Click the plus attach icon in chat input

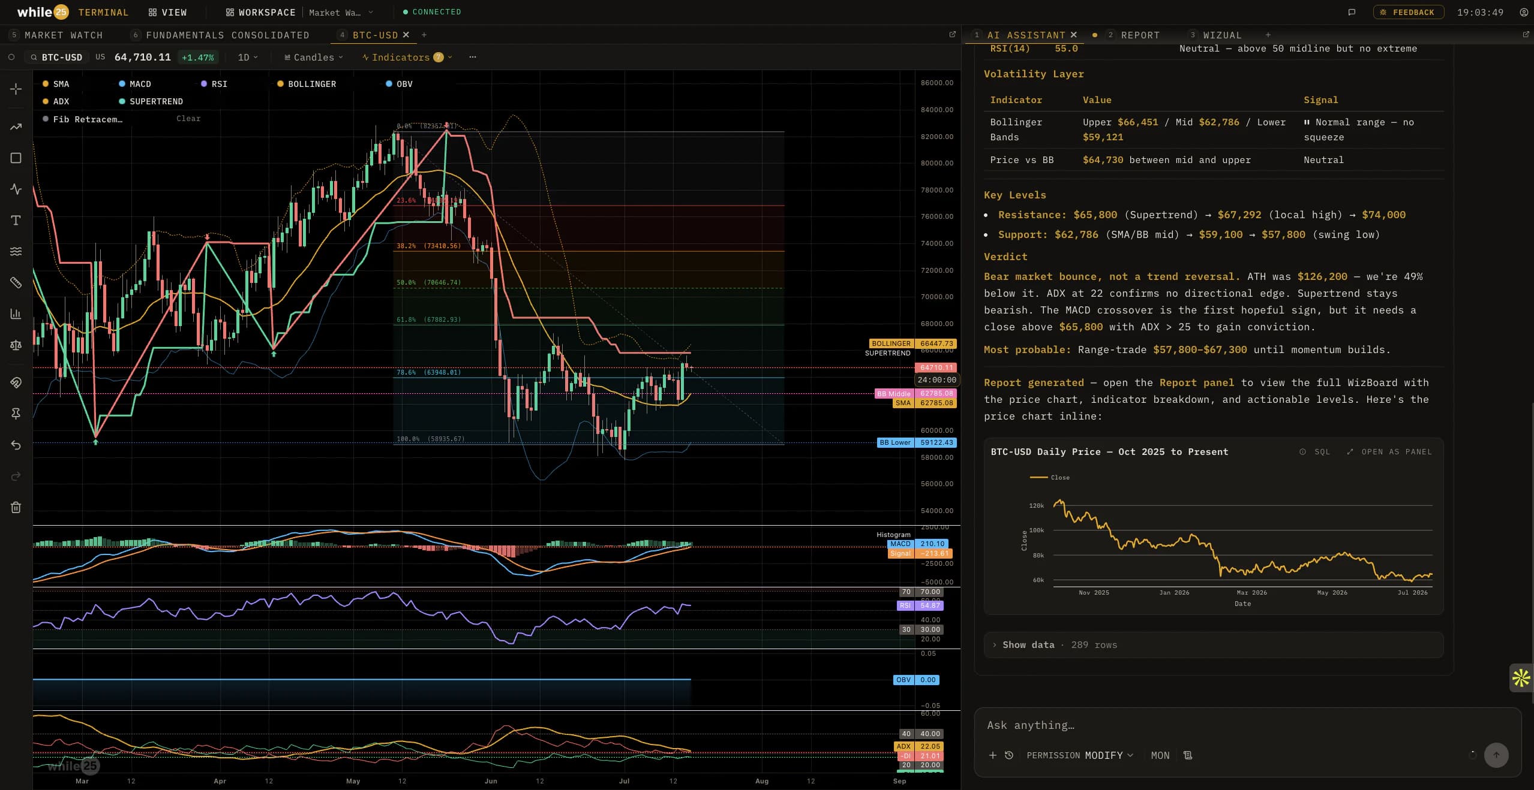pyautogui.click(x=993, y=755)
